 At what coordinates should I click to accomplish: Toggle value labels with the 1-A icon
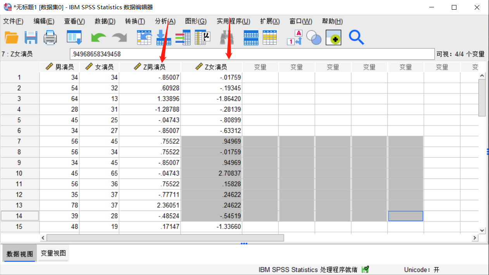click(294, 38)
